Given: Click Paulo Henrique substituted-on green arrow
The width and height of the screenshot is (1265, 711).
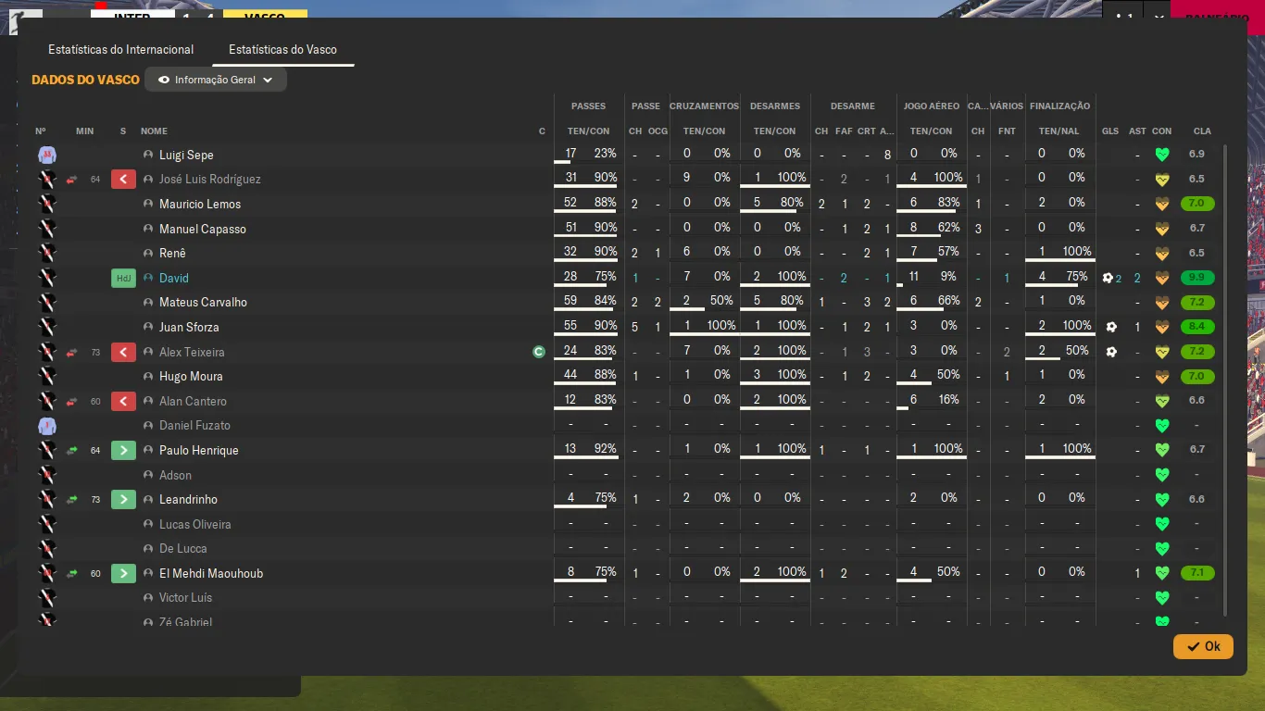Looking at the screenshot, I should pyautogui.click(x=124, y=450).
